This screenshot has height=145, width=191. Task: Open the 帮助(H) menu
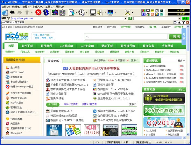tap(60, 7)
